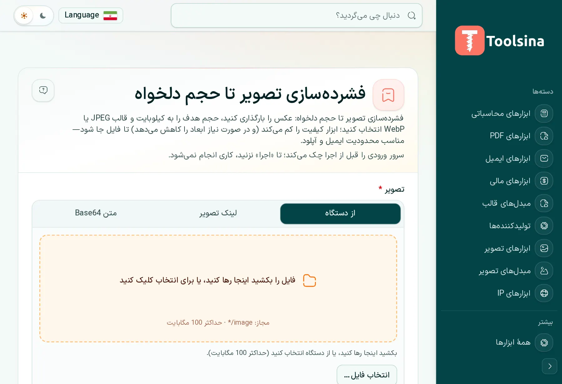
Task: Click the Iran flag icon
Action: coord(110,16)
